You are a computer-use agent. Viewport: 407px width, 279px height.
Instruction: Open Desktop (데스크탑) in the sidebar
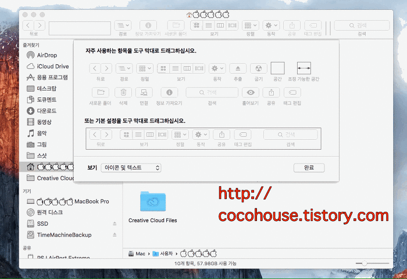41,88
